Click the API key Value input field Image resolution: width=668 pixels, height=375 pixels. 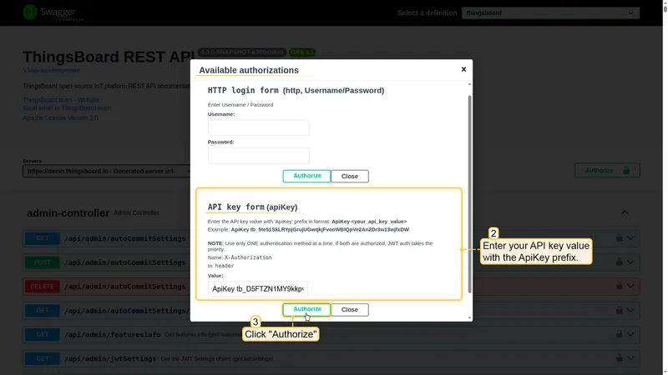[258, 289]
